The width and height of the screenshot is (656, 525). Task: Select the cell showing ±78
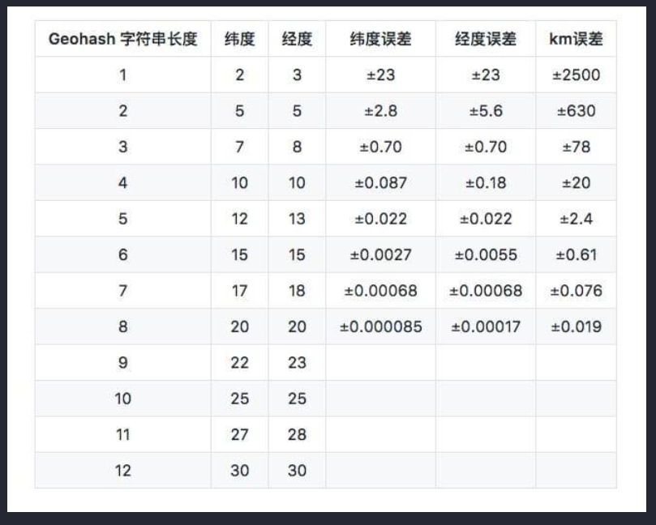click(x=575, y=147)
